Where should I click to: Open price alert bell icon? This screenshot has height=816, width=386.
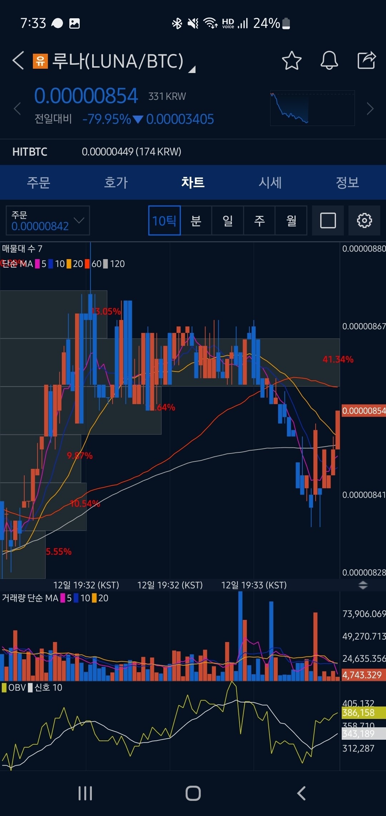pyautogui.click(x=329, y=60)
